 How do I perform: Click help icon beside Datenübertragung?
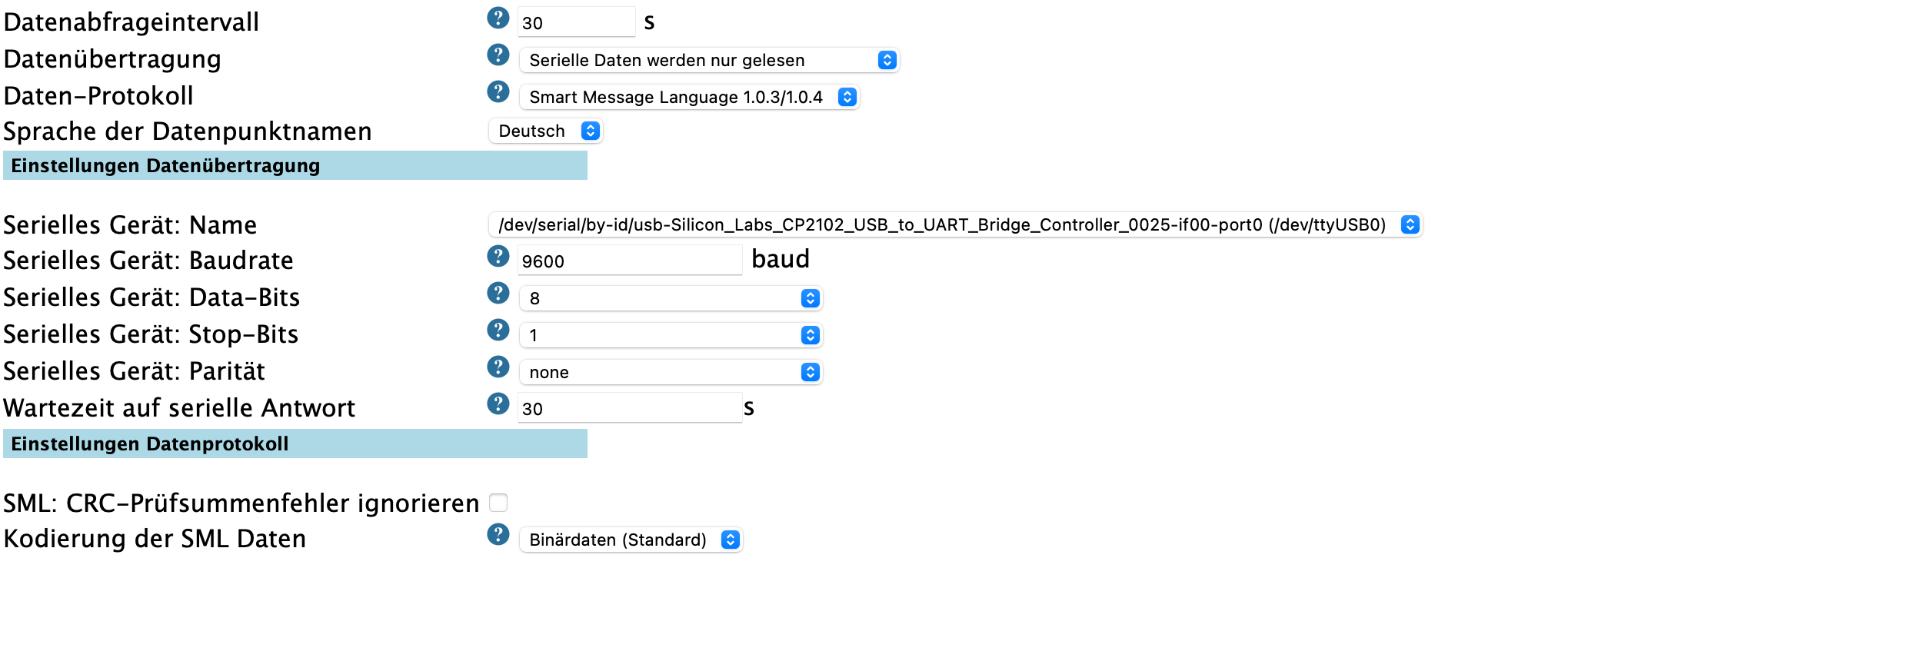click(x=498, y=55)
